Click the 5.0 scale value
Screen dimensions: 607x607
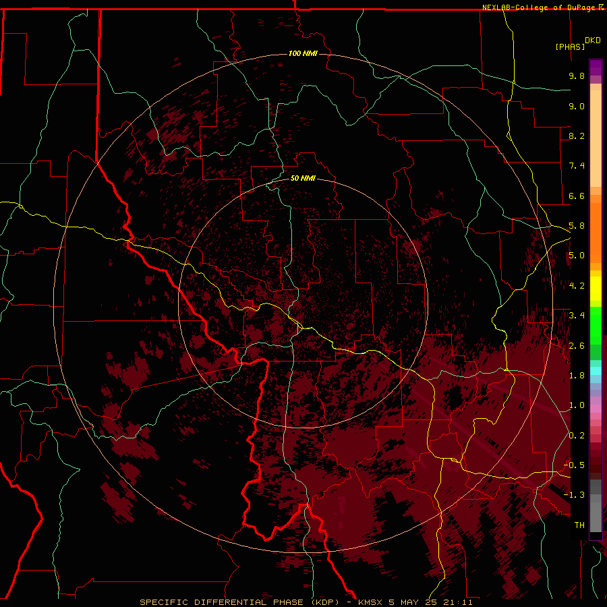(x=577, y=256)
